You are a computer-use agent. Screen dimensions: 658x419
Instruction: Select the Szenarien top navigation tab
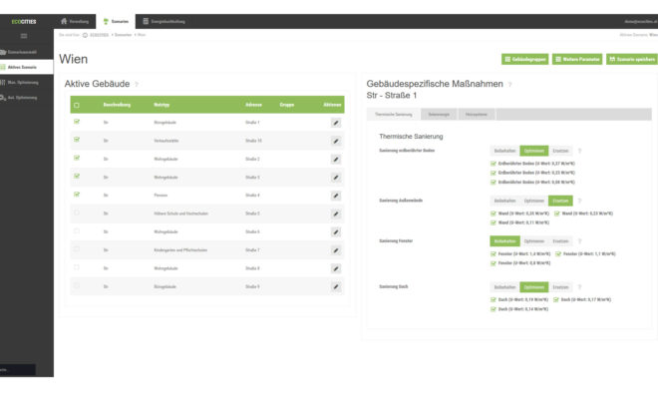(x=116, y=21)
